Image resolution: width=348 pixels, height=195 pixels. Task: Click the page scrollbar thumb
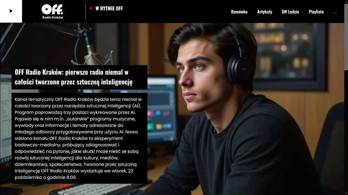[x=346, y=46]
